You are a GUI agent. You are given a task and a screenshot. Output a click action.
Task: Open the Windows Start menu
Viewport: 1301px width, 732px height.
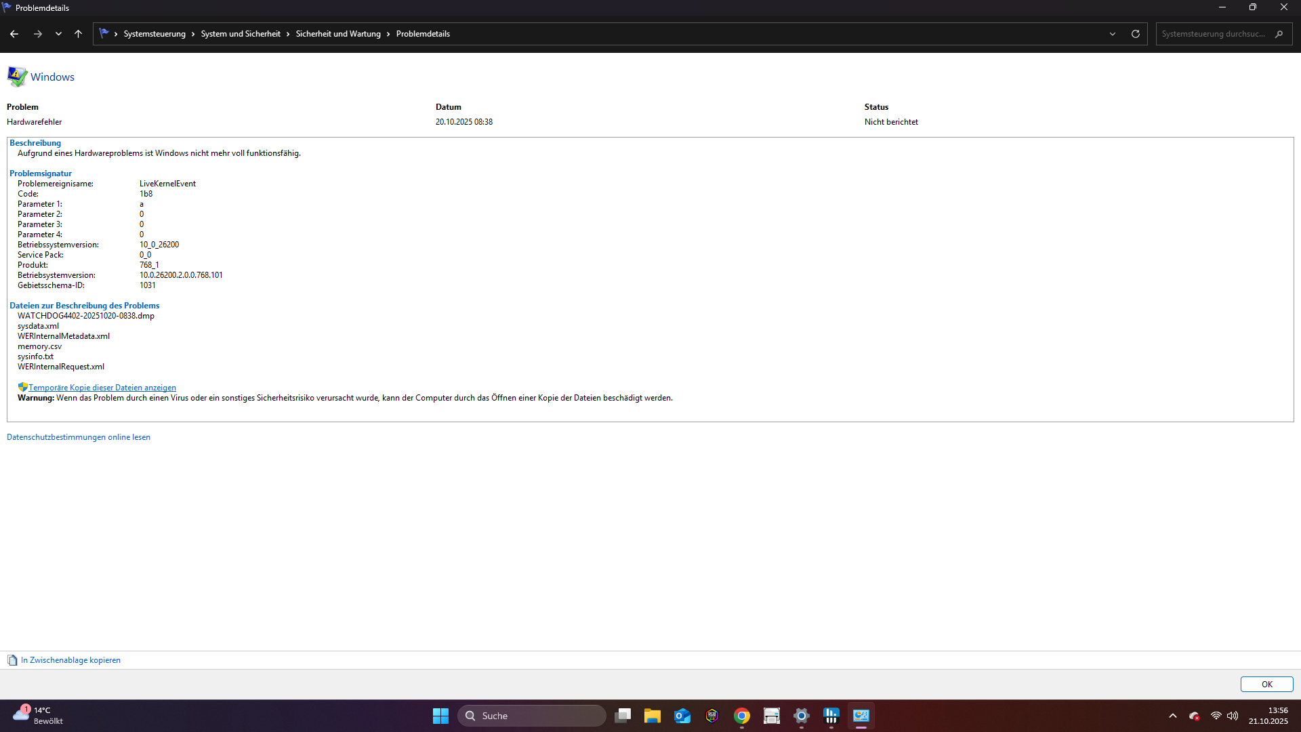tap(440, 716)
